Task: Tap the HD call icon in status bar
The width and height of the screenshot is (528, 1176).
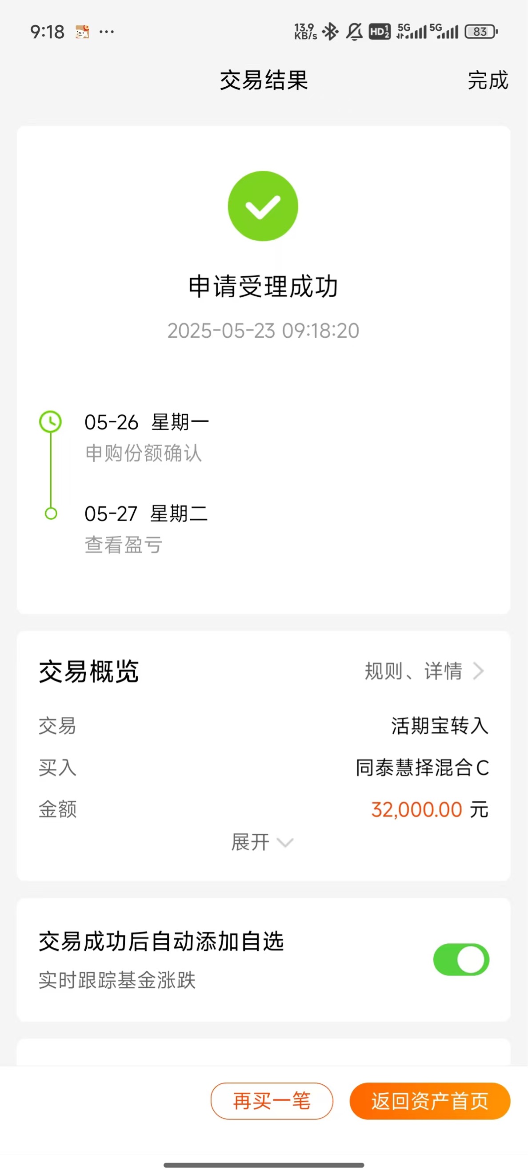Action: [x=380, y=32]
